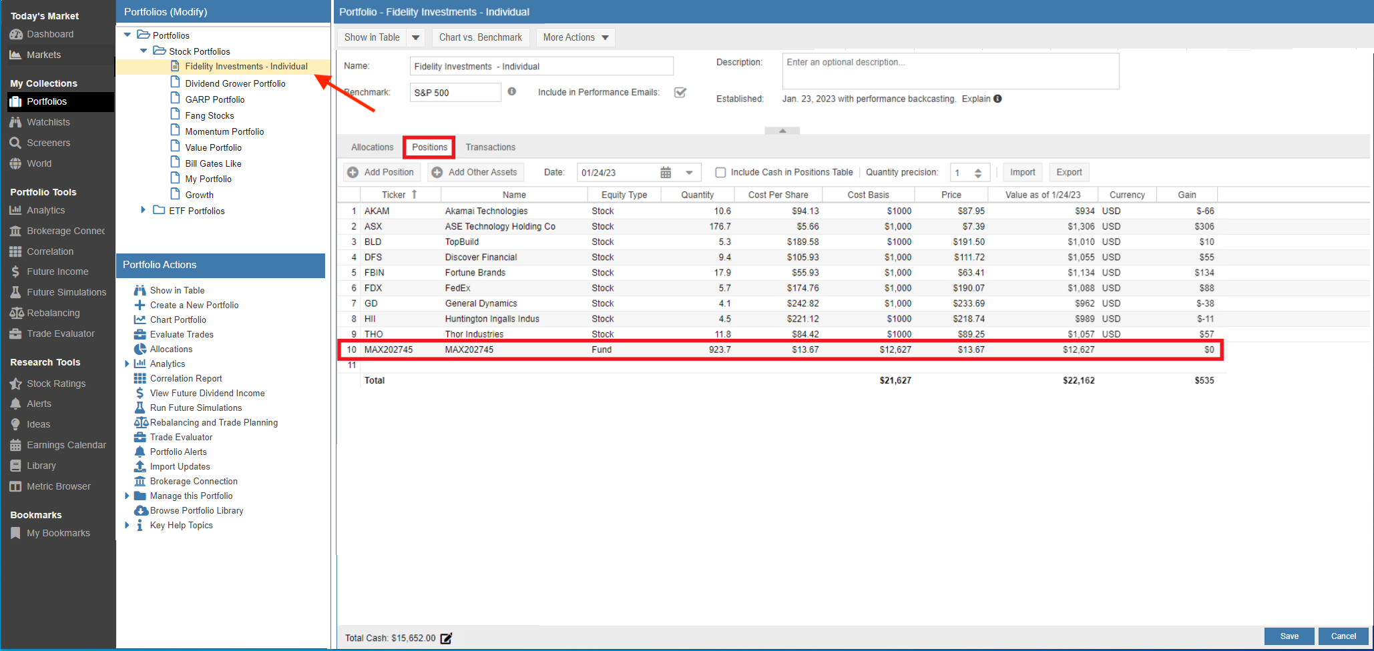Click the Add Position button
Image resolution: width=1374 pixels, height=651 pixels.
[382, 172]
